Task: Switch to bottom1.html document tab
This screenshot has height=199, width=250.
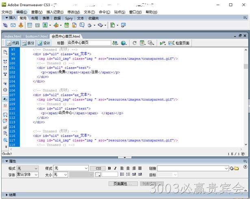Action: [x=37, y=36]
